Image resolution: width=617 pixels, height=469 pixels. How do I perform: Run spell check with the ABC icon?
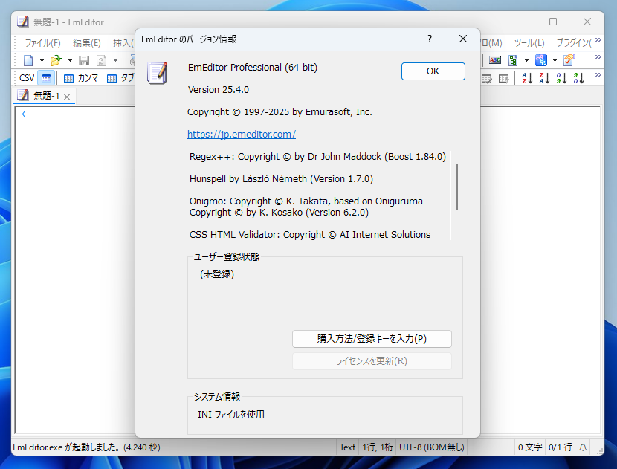(495, 60)
